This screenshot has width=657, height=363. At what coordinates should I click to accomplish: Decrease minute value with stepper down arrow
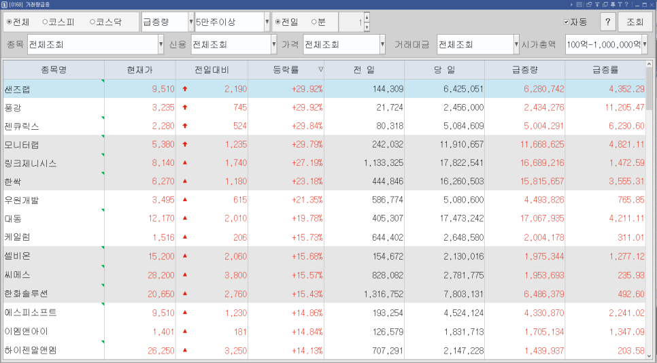click(x=367, y=27)
